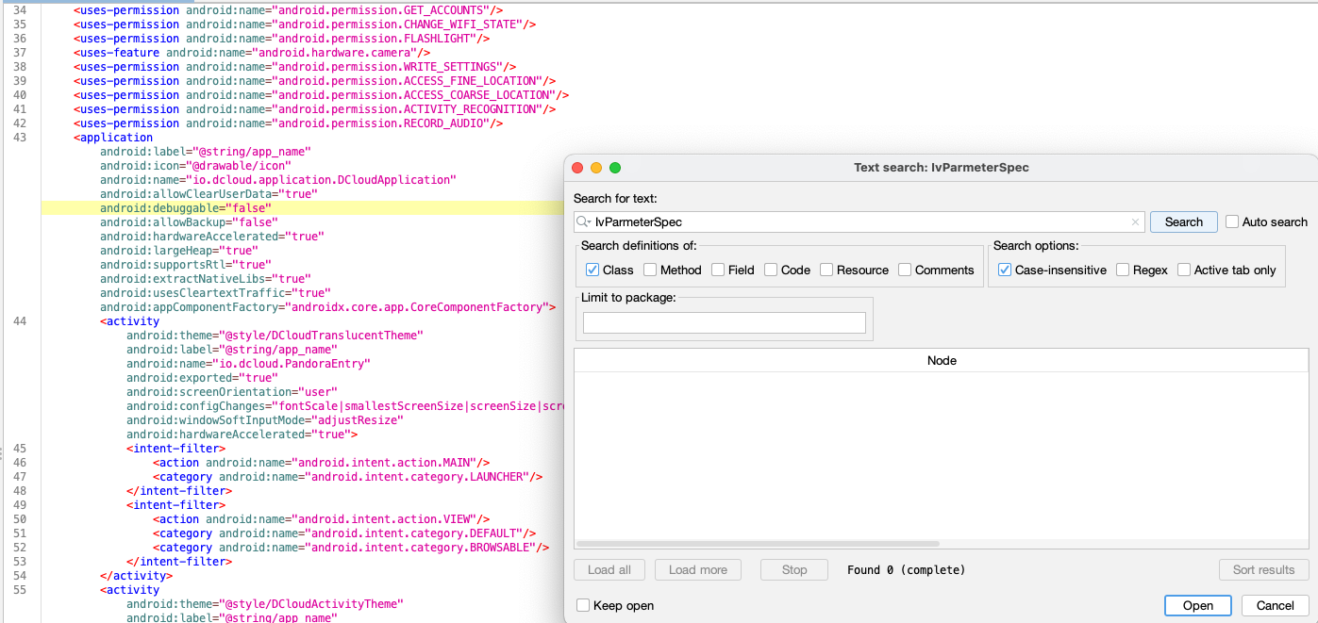Enable the Resource search checkbox
Screen dimensions: 1318x623
(826, 270)
